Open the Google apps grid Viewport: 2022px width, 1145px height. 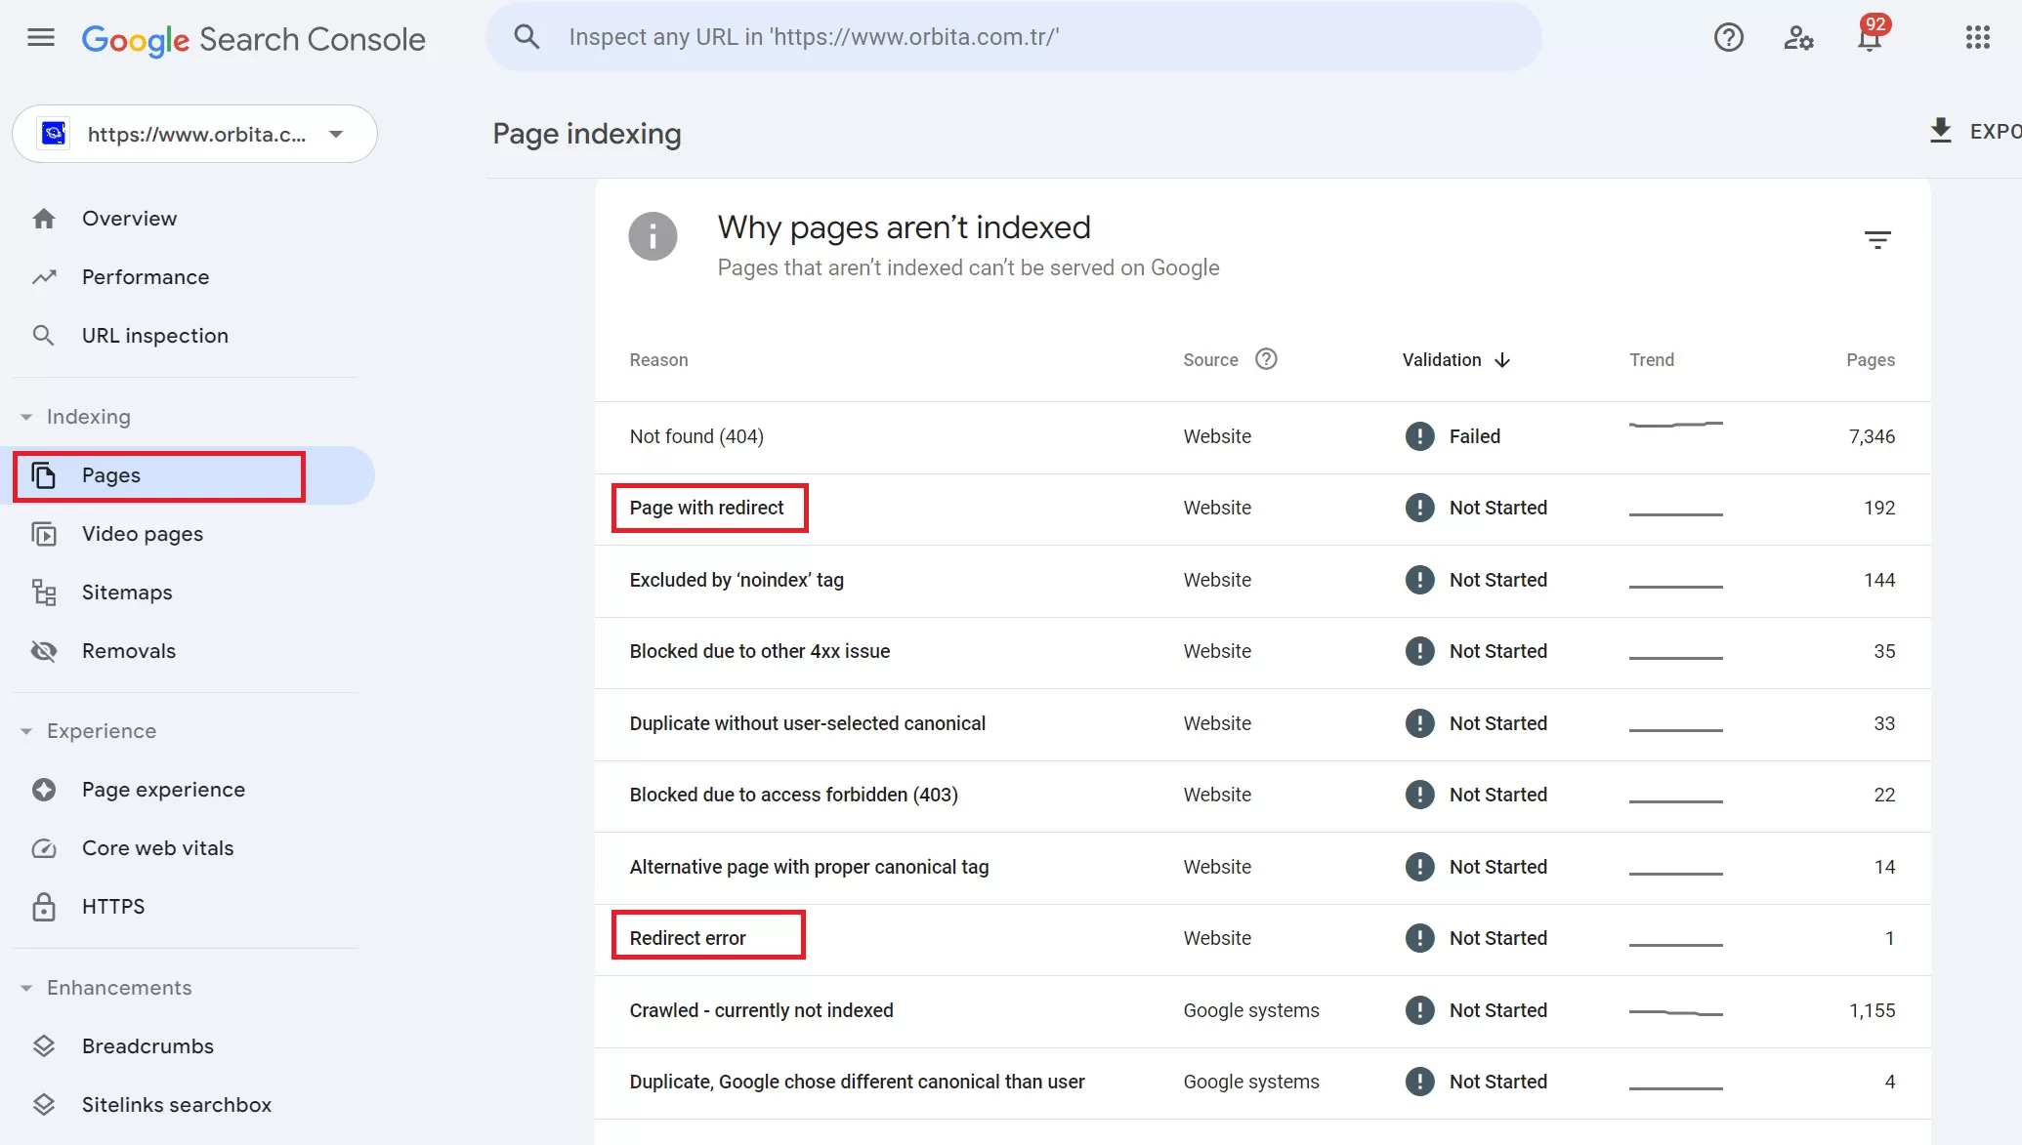[x=1977, y=38]
